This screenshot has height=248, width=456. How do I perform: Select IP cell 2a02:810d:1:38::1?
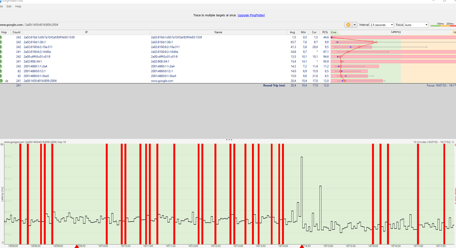(35, 42)
